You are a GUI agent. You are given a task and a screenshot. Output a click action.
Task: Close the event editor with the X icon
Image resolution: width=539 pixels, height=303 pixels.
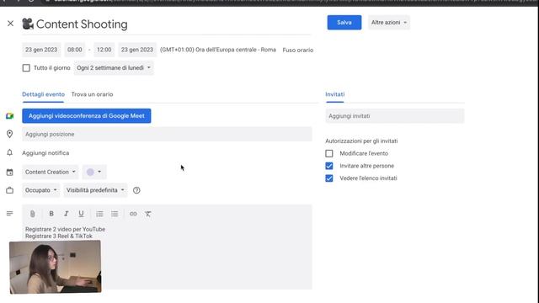[10, 24]
